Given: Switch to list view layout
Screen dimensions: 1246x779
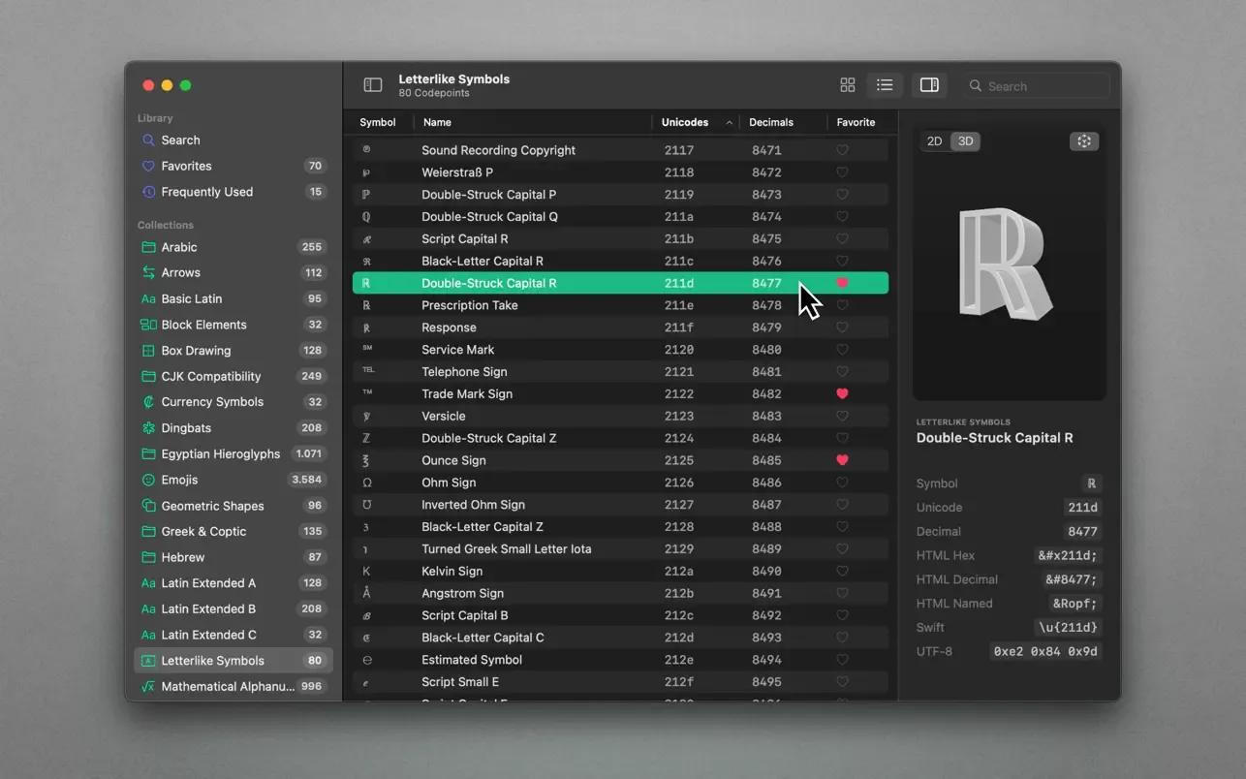Looking at the screenshot, I should tap(885, 85).
